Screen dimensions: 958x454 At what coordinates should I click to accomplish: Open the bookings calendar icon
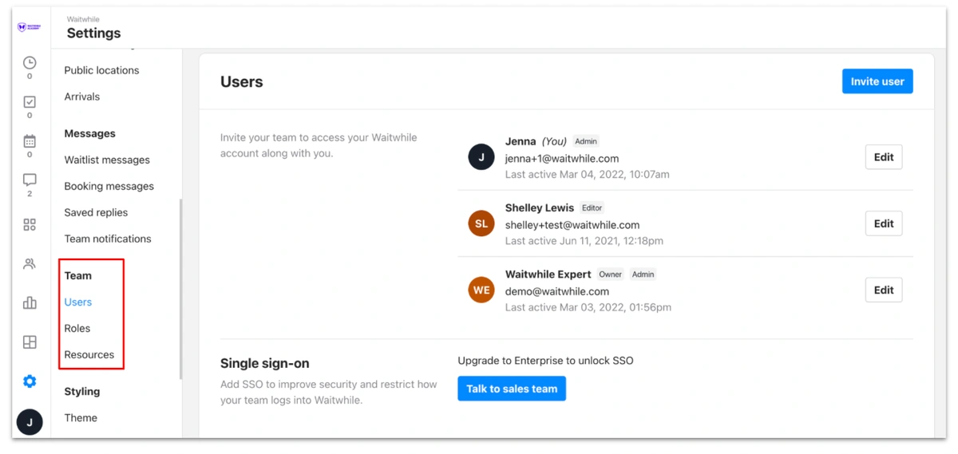coord(30,141)
